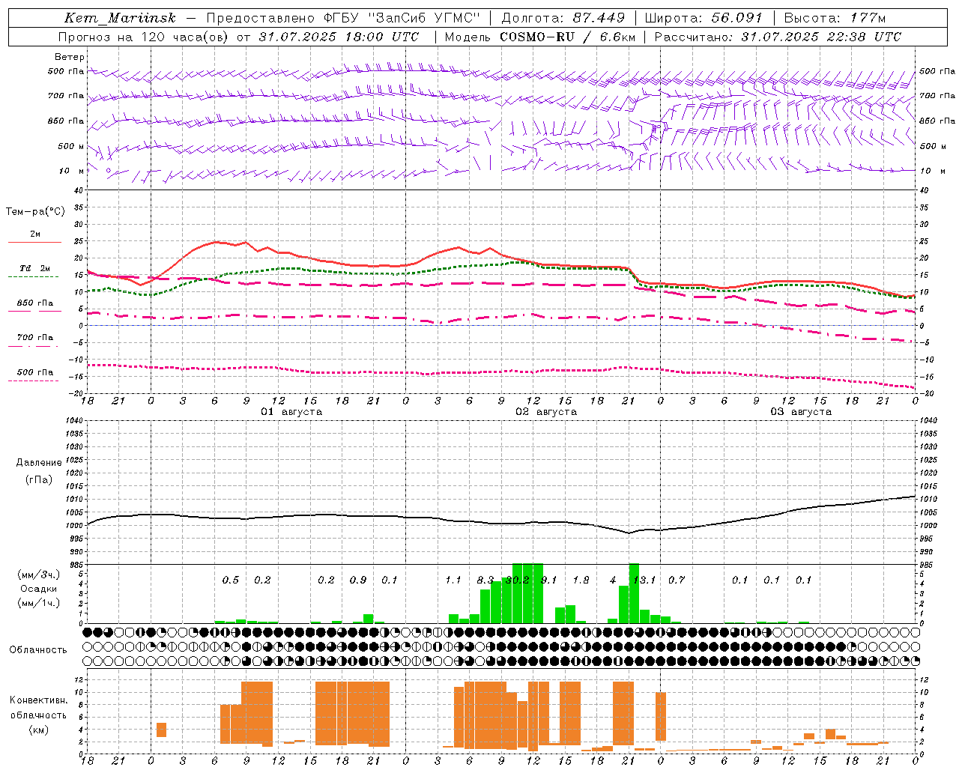Screen dimensions: 959x767
Task: Click the lowest point of the pressure curve
Action: [x=629, y=533]
